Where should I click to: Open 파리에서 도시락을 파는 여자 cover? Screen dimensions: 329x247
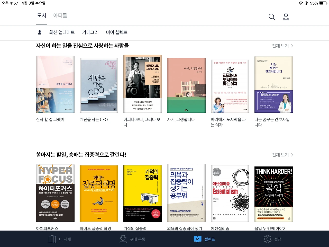tap(230, 86)
